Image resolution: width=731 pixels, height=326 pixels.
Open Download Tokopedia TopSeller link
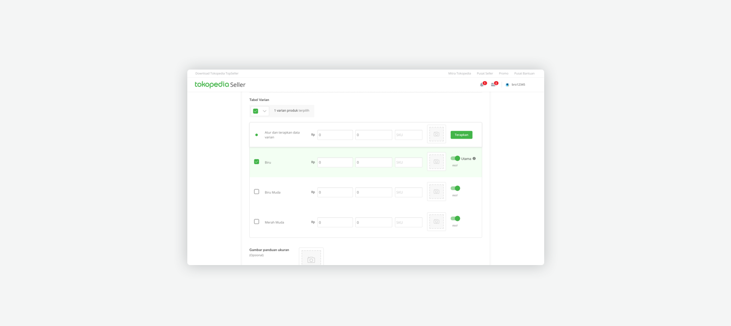click(217, 74)
